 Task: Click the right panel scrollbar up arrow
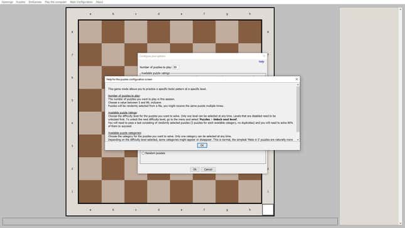(x=401, y=9)
